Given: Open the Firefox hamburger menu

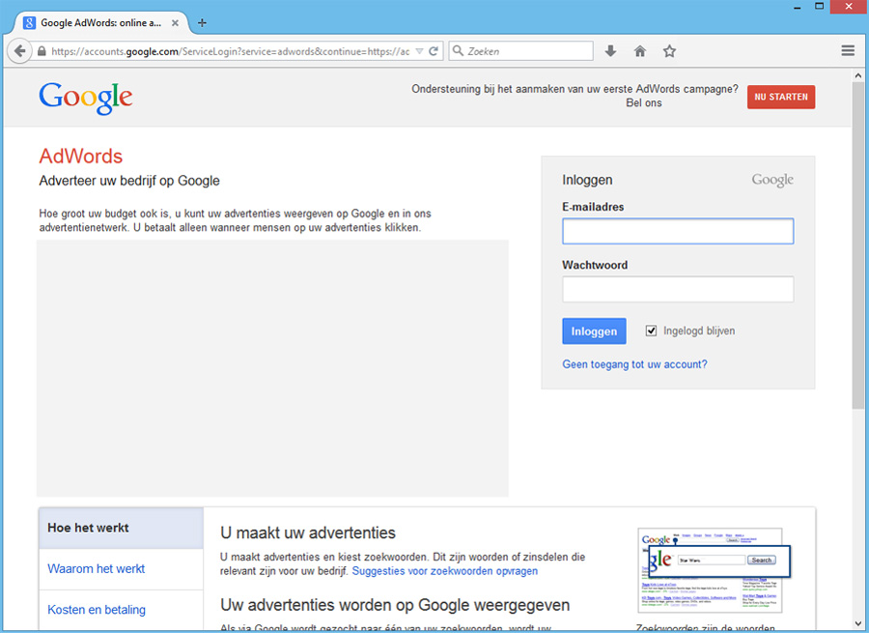Looking at the screenshot, I should pos(848,51).
